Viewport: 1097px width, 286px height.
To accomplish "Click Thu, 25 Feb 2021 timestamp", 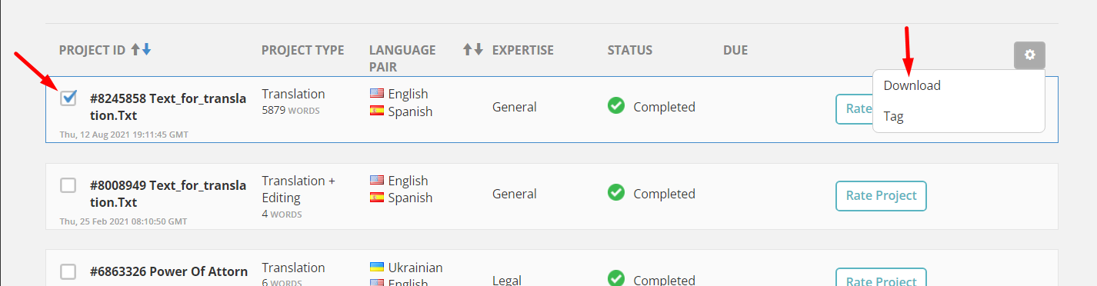I will click(123, 221).
